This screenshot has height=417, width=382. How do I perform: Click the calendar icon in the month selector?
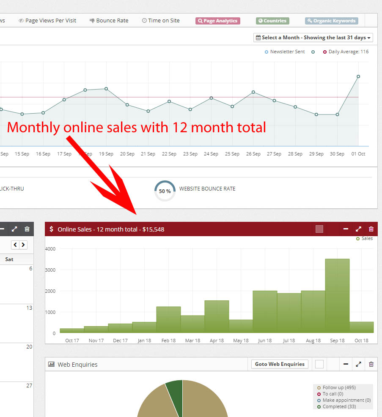[x=258, y=37]
